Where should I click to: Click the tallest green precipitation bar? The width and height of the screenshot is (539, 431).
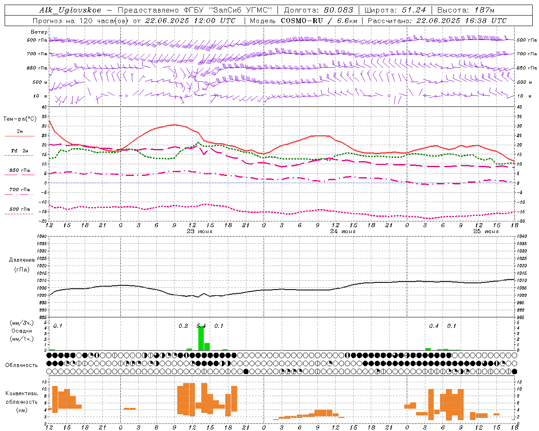click(201, 338)
